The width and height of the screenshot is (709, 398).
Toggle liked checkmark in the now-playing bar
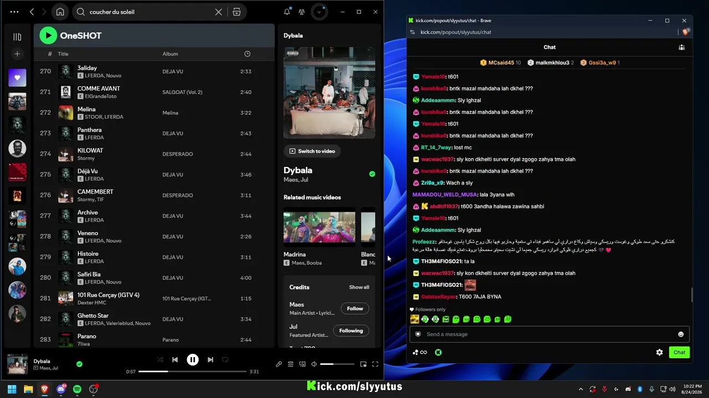coord(79,364)
